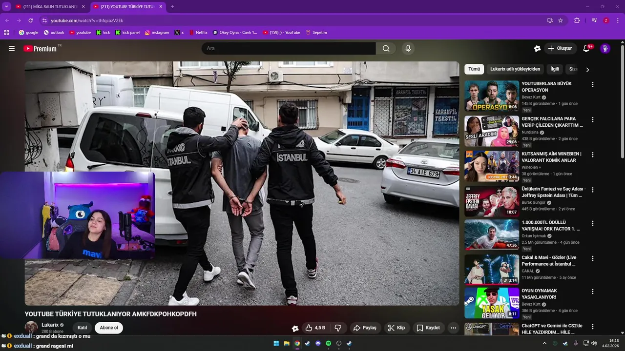Select the İlgili filter chip
Viewport: 625px width, 351px height.
[555, 69]
